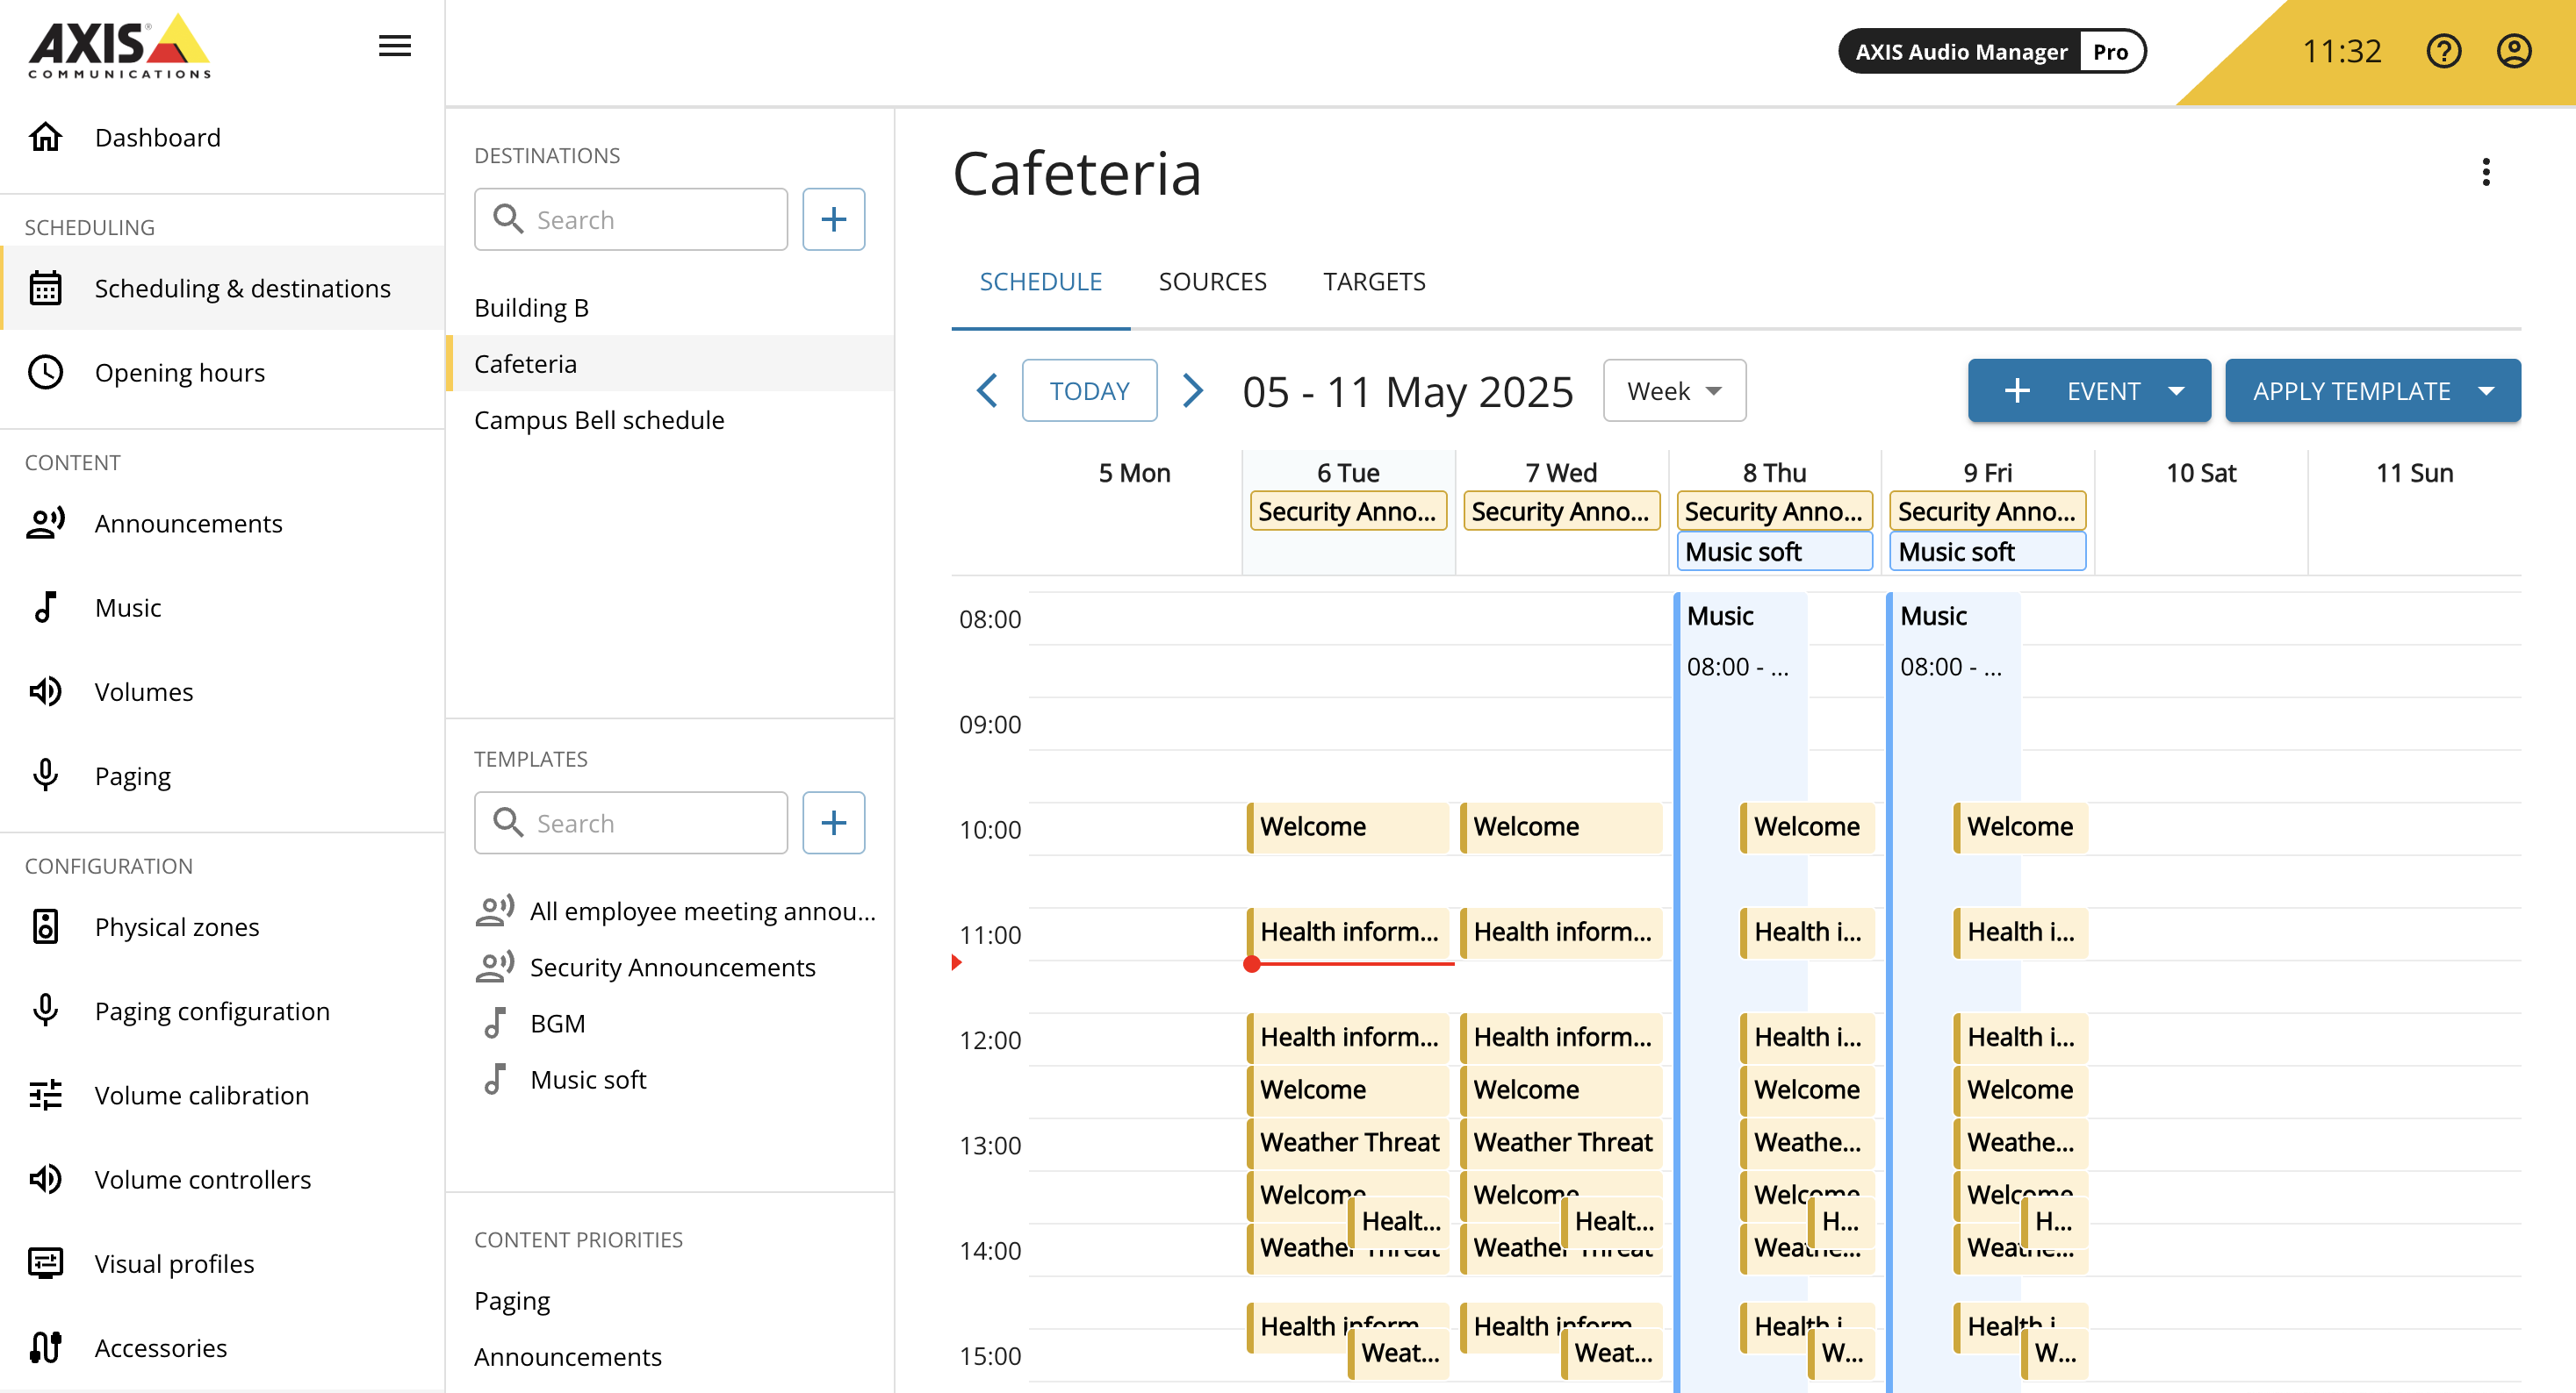Click the Visual profiles display icon

pos(46,1263)
